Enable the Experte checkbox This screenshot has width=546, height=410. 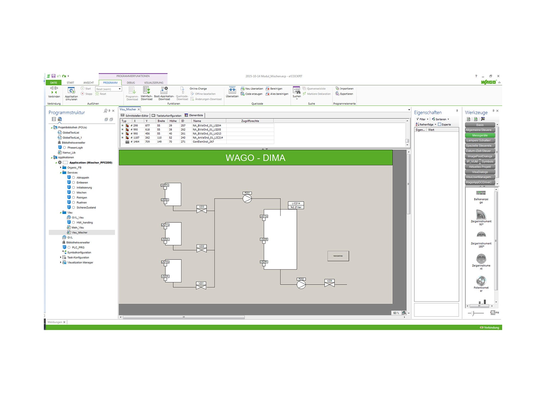[440, 124]
